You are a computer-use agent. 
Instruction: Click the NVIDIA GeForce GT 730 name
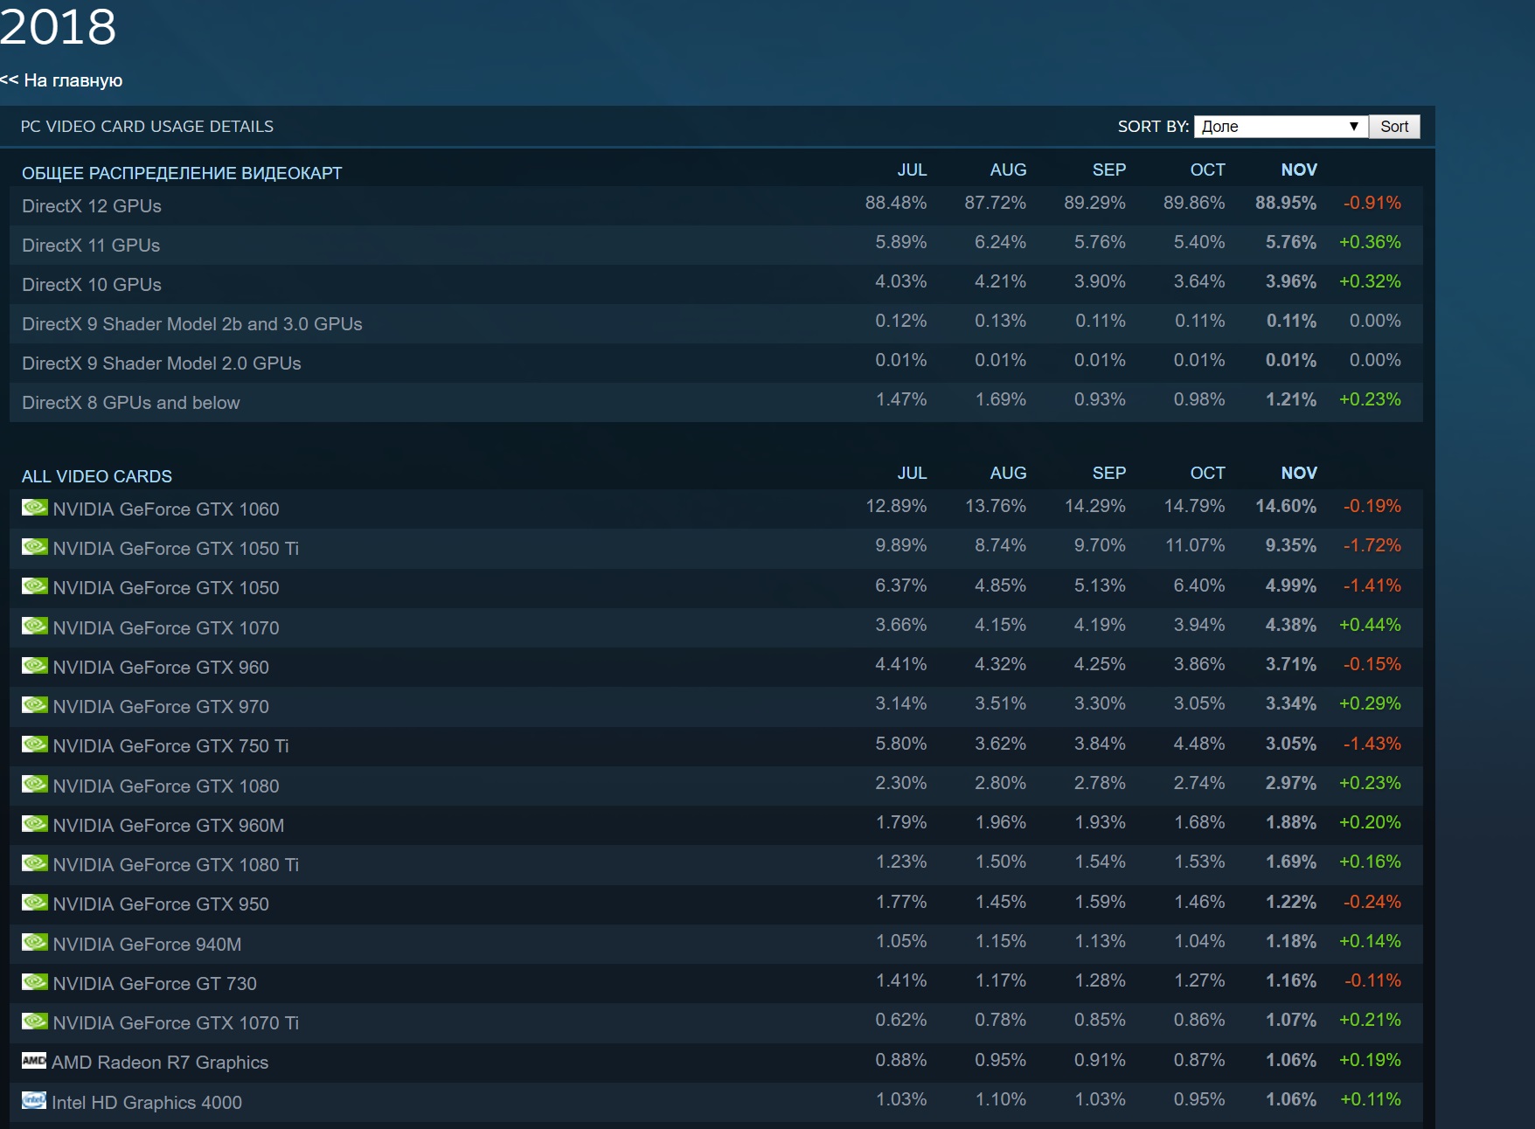[155, 984]
